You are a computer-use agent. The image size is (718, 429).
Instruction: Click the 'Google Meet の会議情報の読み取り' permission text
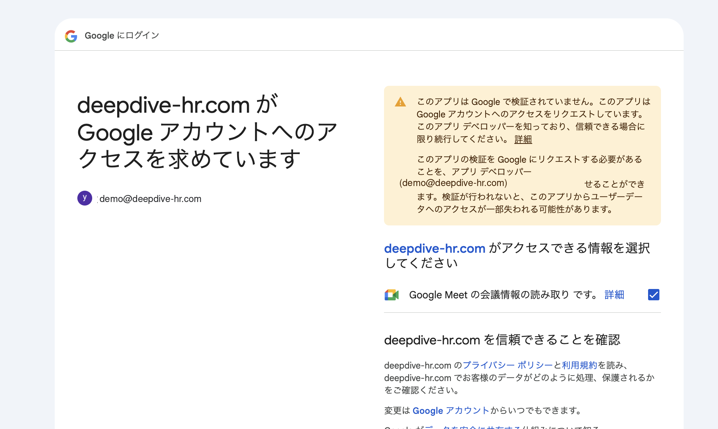[489, 295]
